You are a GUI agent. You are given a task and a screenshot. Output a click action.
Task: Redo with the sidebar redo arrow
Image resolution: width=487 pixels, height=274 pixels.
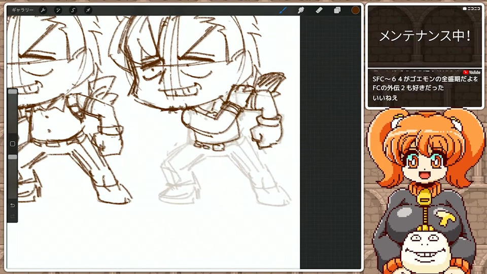point(12,216)
